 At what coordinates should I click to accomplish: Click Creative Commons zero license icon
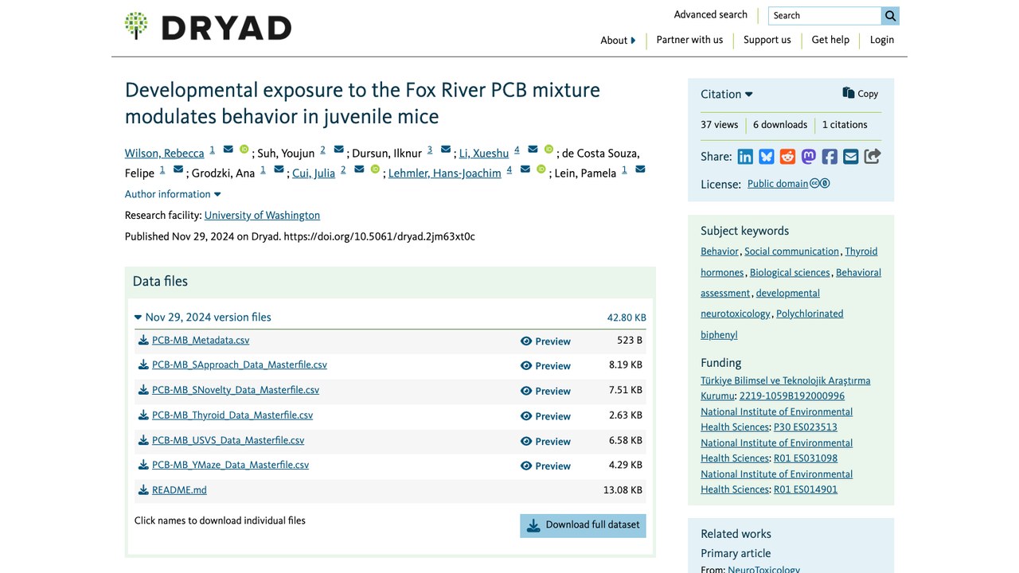tap(820, 183)
